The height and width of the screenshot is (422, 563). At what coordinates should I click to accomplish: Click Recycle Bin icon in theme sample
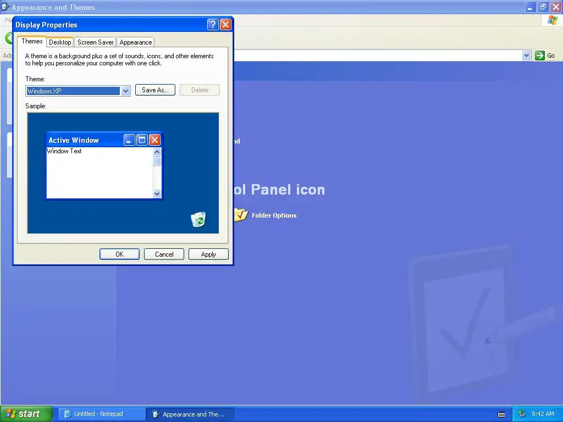(198, 219)
